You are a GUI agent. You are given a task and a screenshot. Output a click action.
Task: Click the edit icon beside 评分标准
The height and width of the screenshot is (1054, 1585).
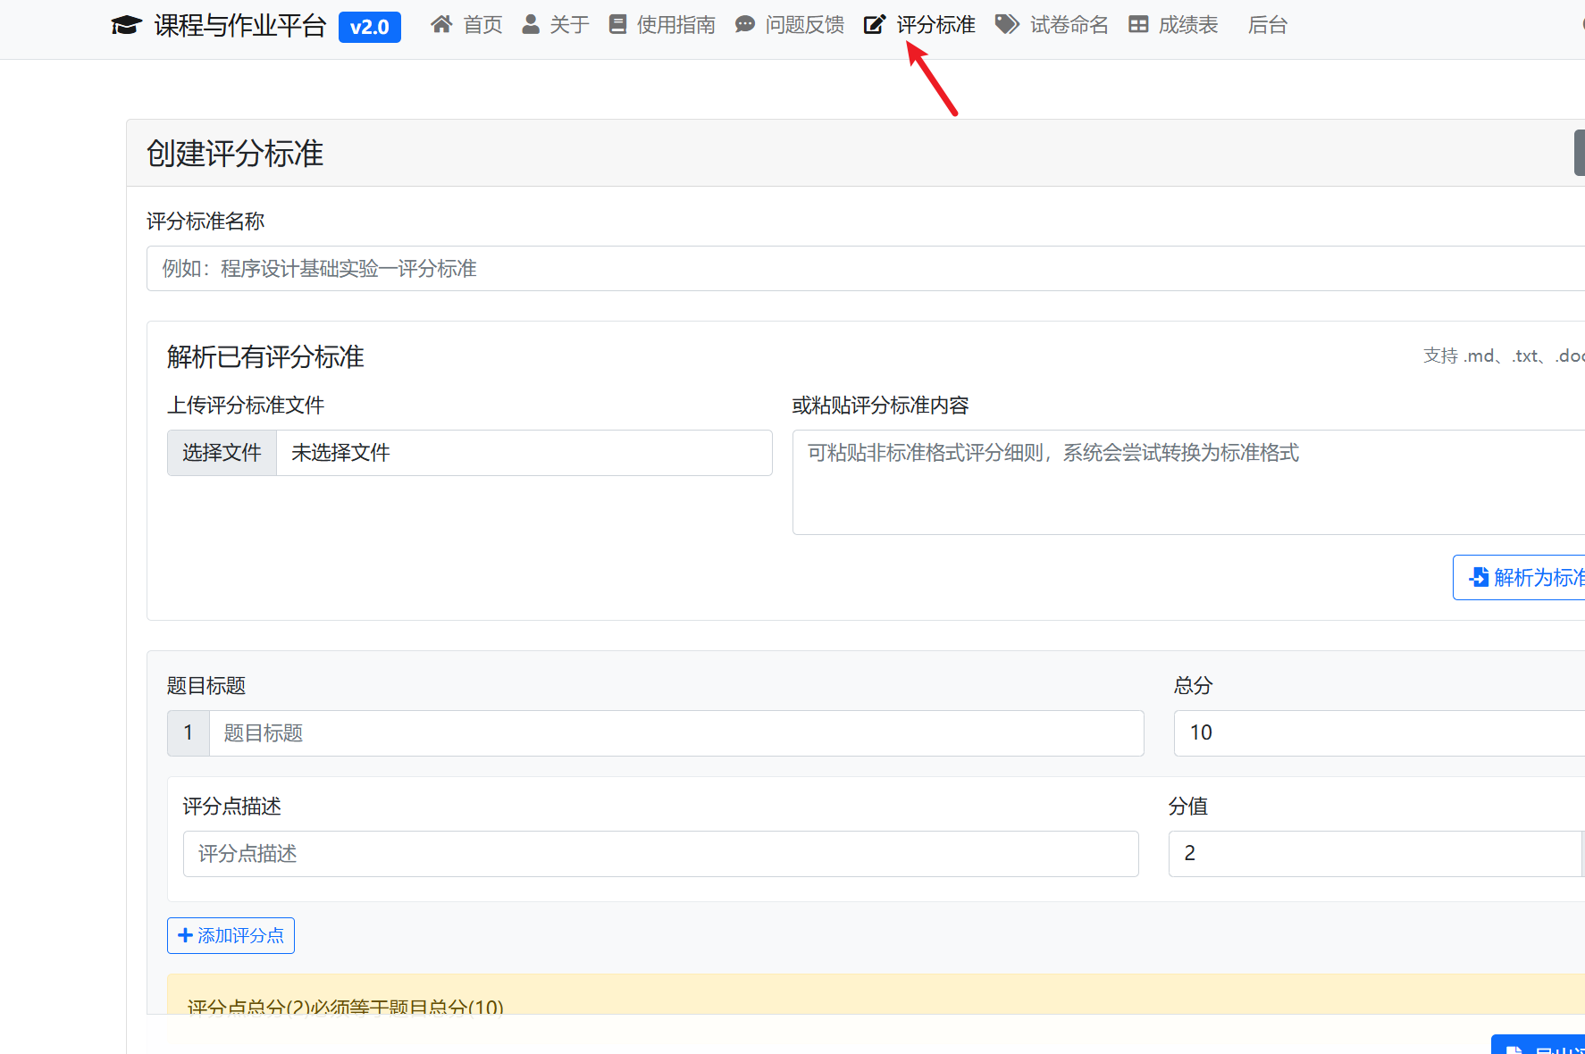coord(875,24)
